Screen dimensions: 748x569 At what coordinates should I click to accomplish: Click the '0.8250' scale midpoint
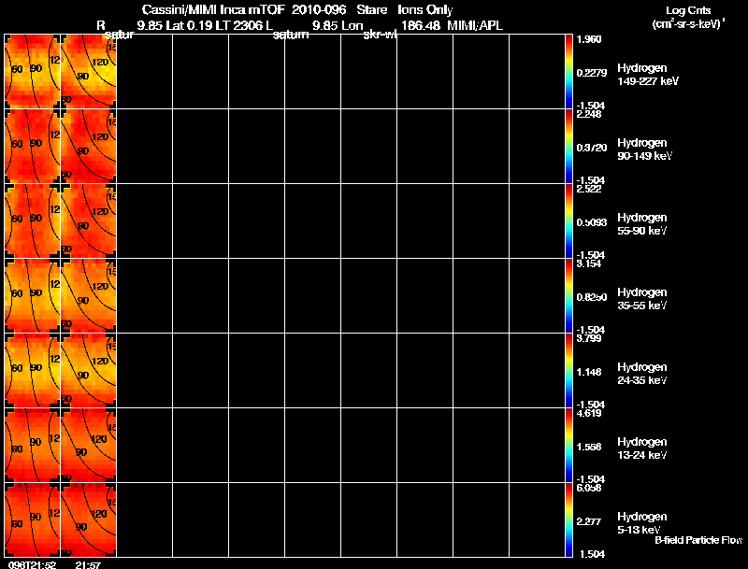point(592,297)
